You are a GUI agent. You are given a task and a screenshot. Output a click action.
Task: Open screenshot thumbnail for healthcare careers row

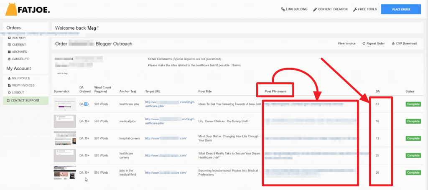[65, 156]
